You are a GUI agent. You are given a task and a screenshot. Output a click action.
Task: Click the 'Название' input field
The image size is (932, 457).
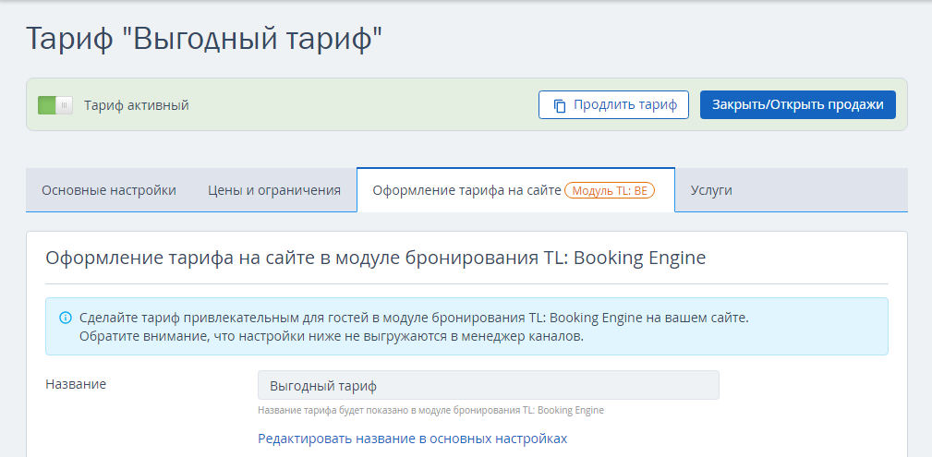pos(488,385)
